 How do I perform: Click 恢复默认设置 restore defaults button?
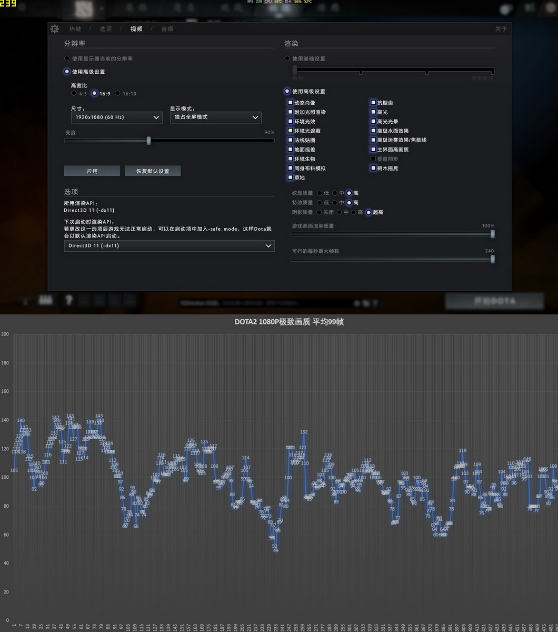pos(153,171)
